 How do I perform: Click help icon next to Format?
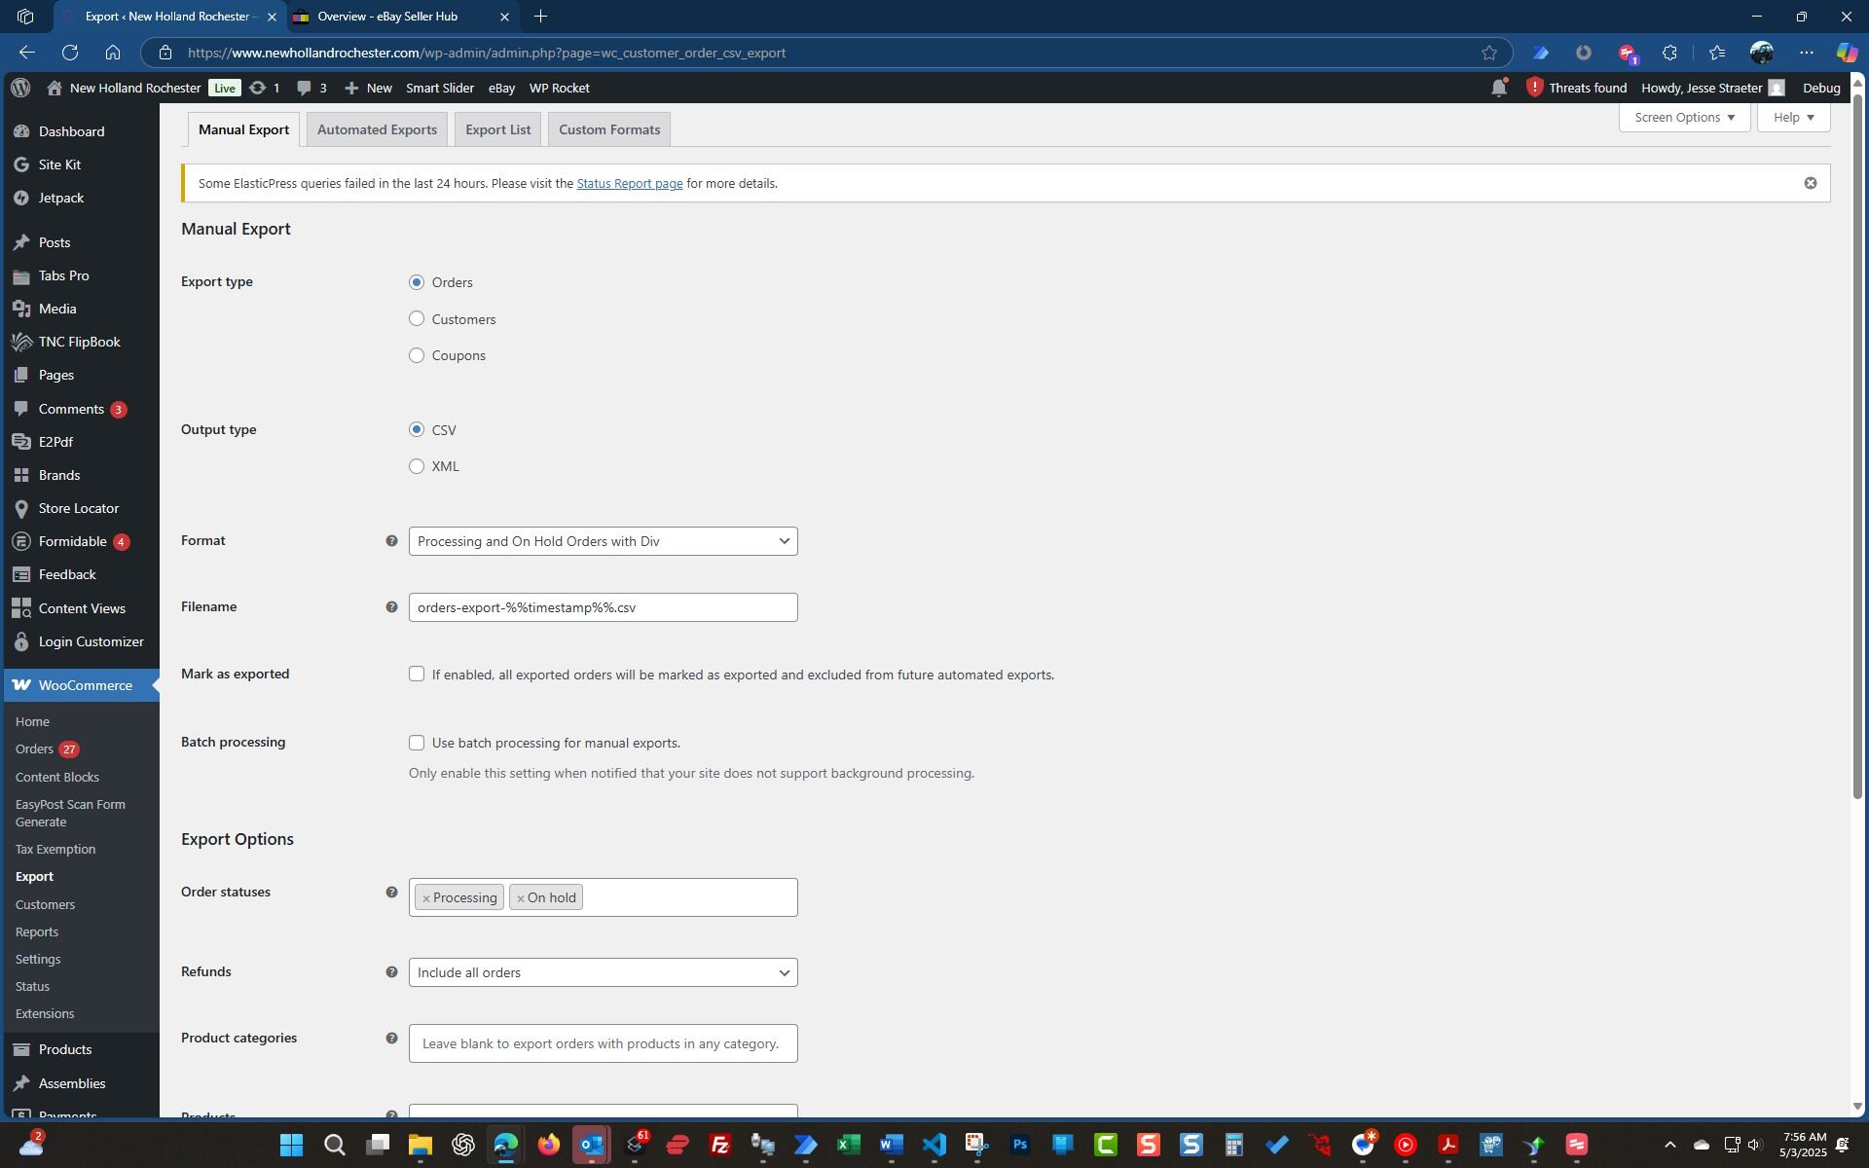pyautogui.click(x=391, y=541)
